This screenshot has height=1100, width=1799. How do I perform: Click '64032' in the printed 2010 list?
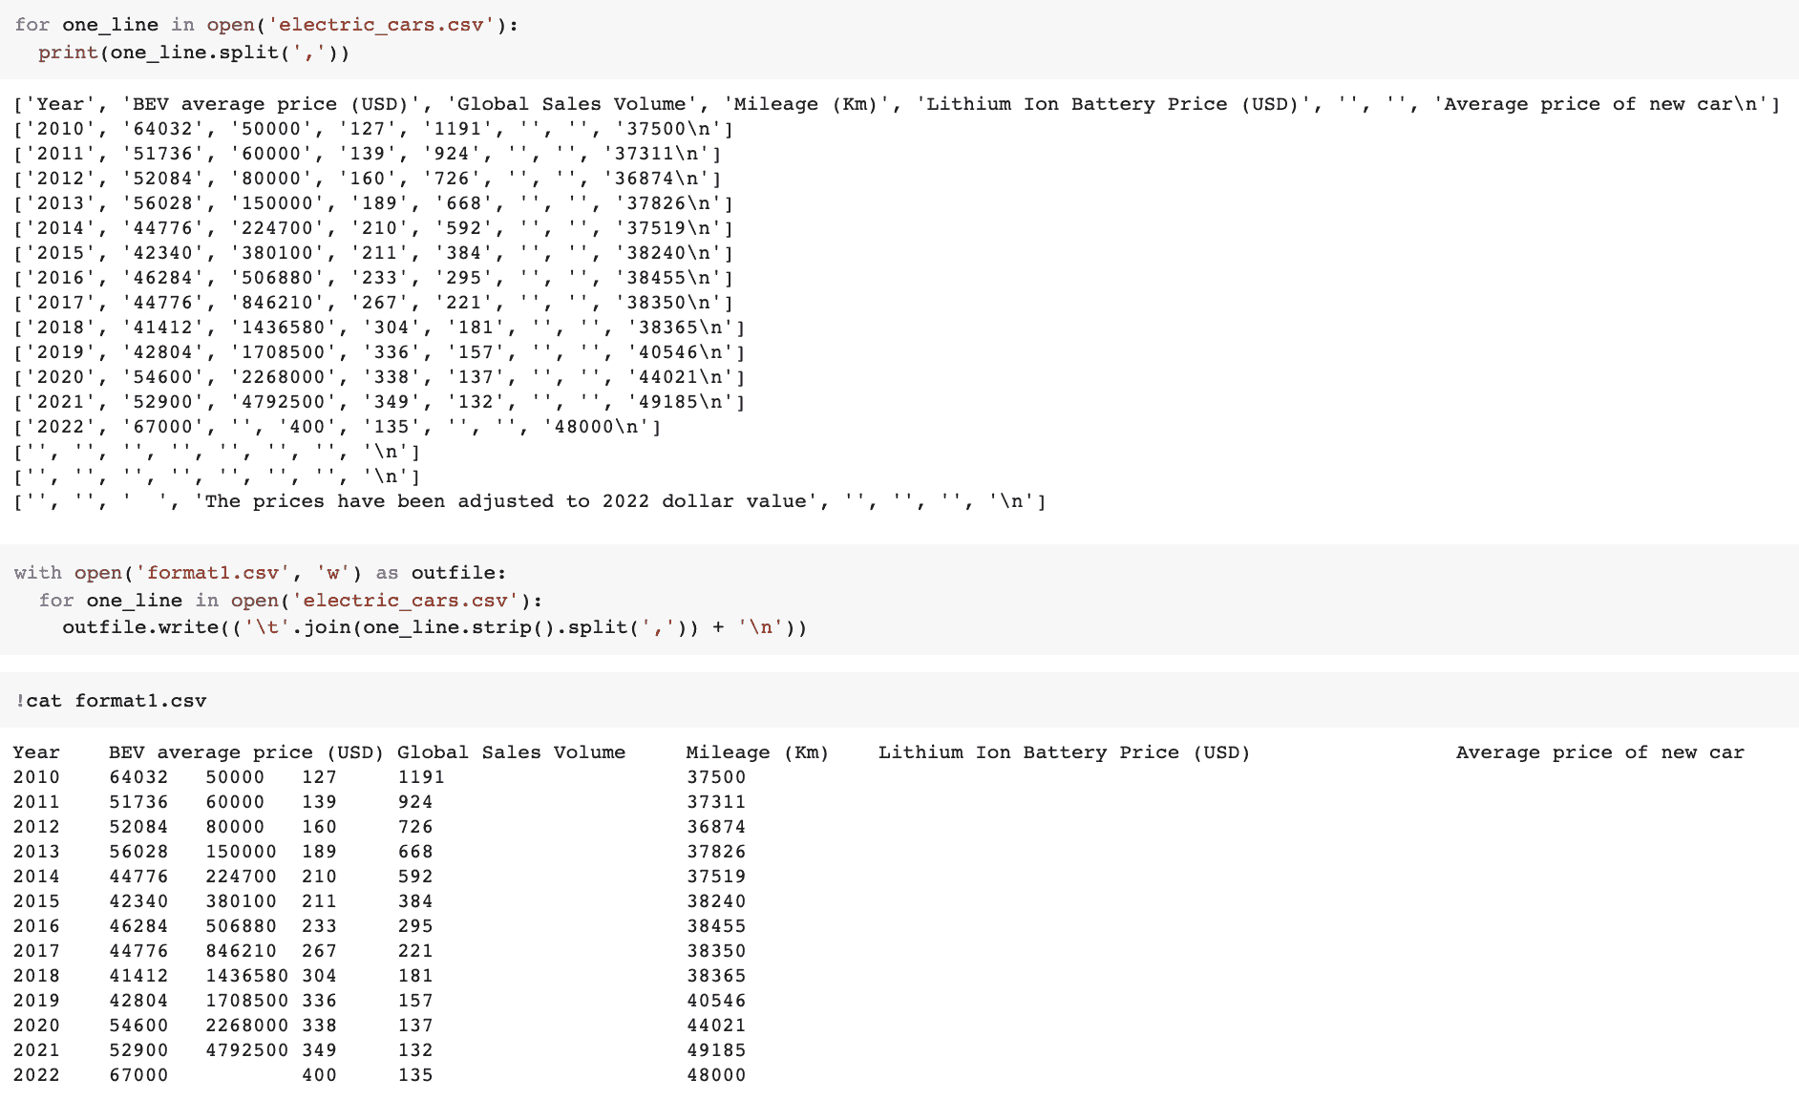[x=163, y=129]
